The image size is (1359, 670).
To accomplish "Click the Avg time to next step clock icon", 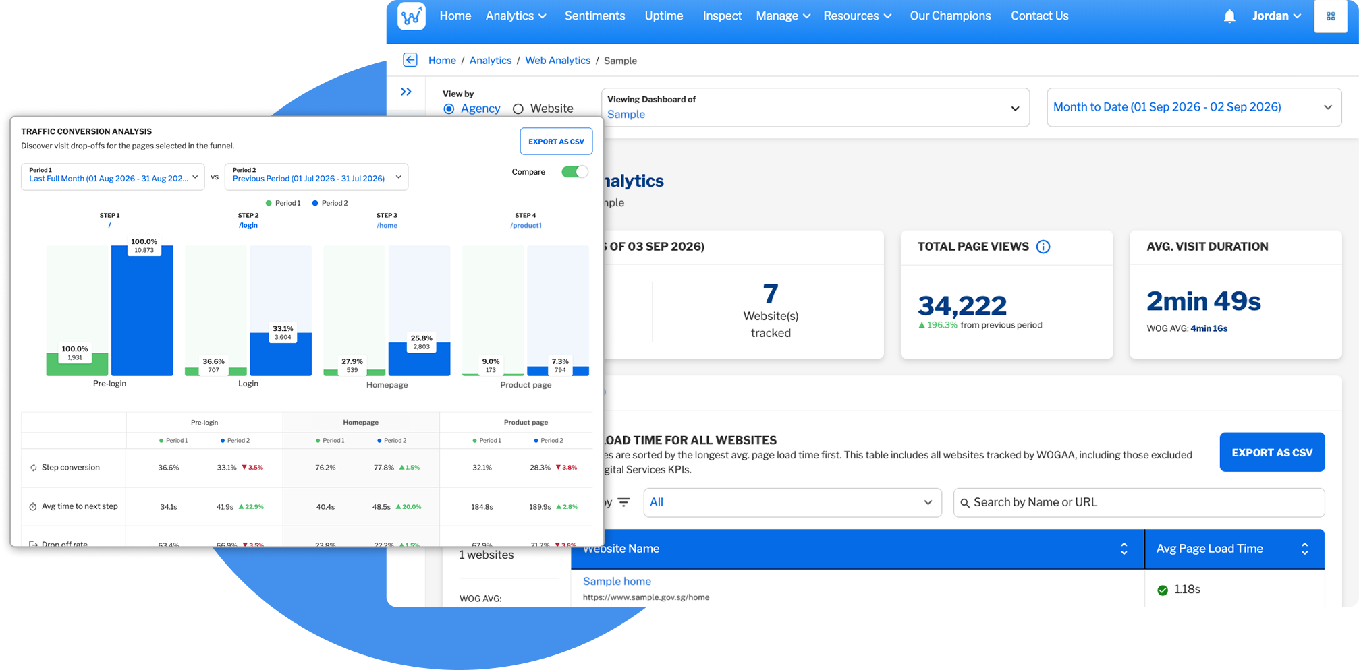I will (x=33, y=506).
